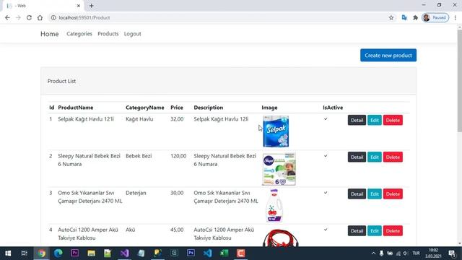Delete the Sleepy Natural Bebek Bezi product
Screen dimensions: 462x260
tap(393, 157)
